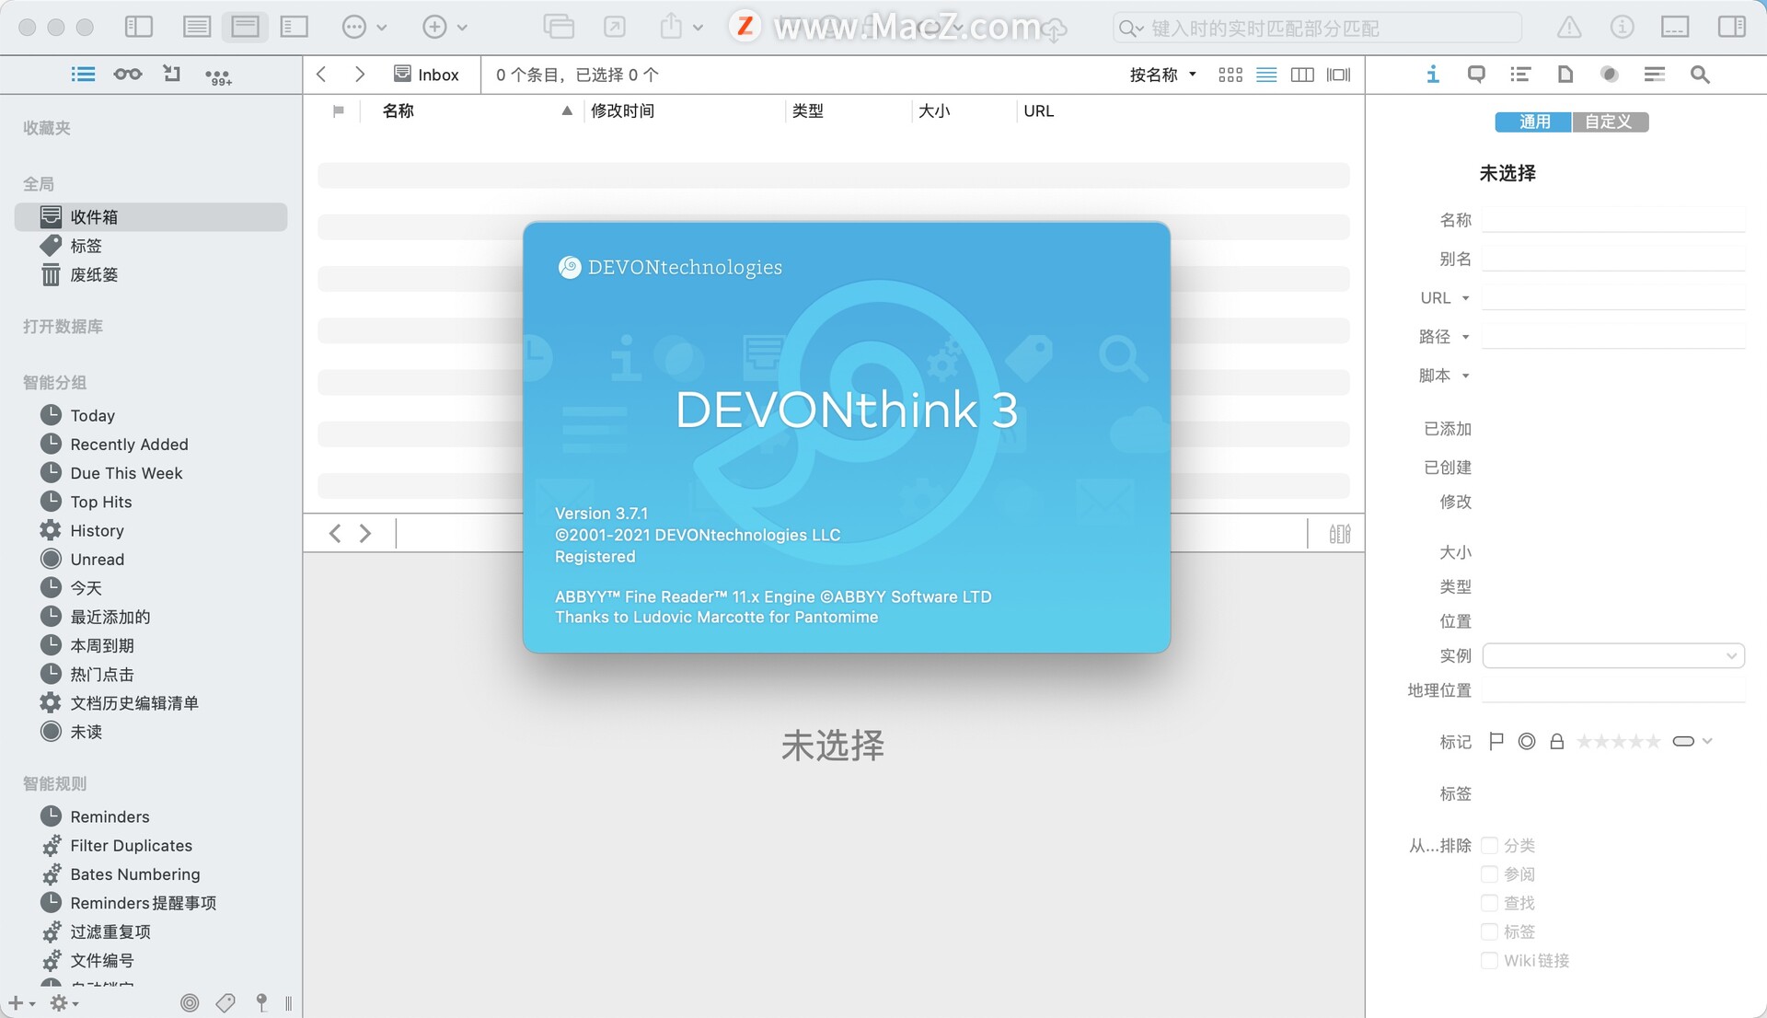The height and width of the screenshot is (1018, 1767).
Task: Select the 自定义 segment
Action: [x=1610, y=121]
